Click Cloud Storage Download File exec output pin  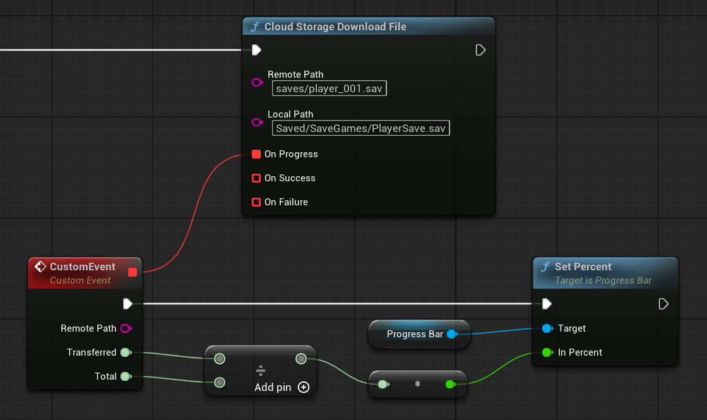click(480, 50)
